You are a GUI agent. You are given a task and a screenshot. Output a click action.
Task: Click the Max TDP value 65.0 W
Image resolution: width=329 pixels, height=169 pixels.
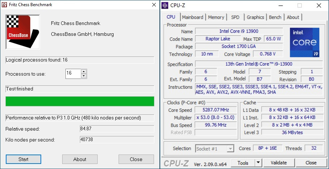(273, 39)
